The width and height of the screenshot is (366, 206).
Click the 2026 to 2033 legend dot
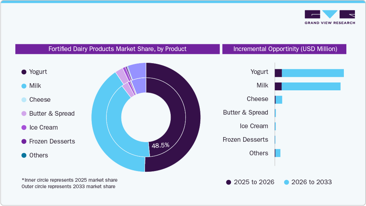point(286,182)
